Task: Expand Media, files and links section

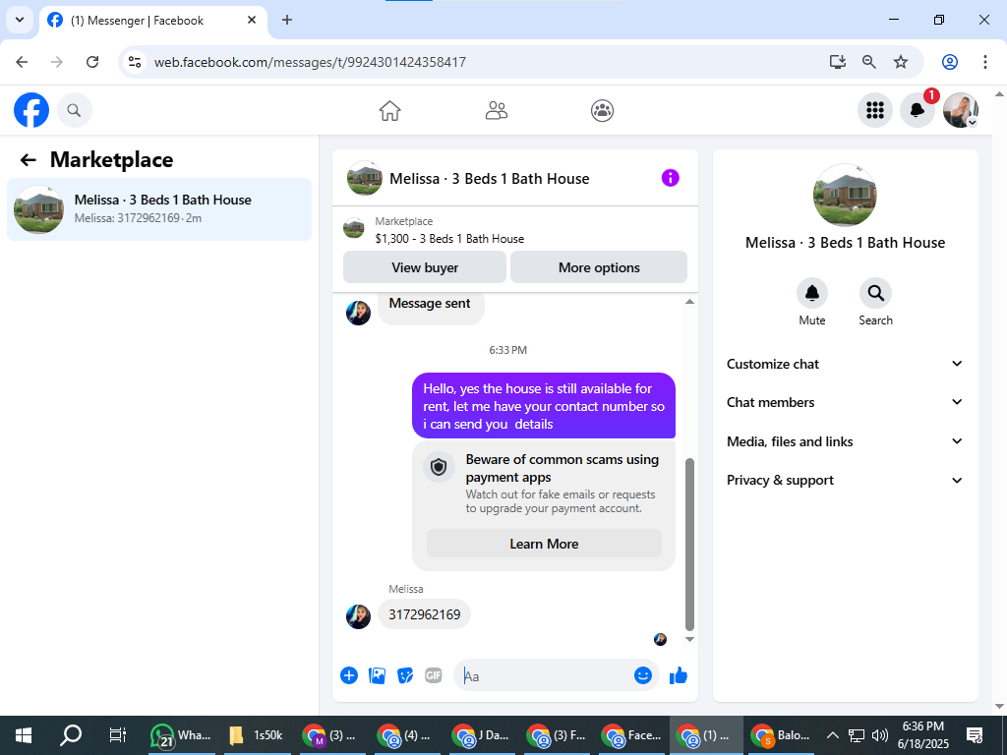Action: click(845, 441)
